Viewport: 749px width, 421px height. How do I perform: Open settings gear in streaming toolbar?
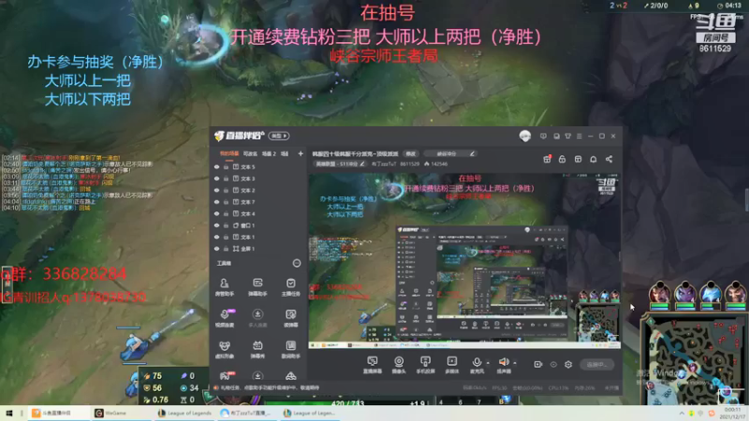(x=568, y=364)
